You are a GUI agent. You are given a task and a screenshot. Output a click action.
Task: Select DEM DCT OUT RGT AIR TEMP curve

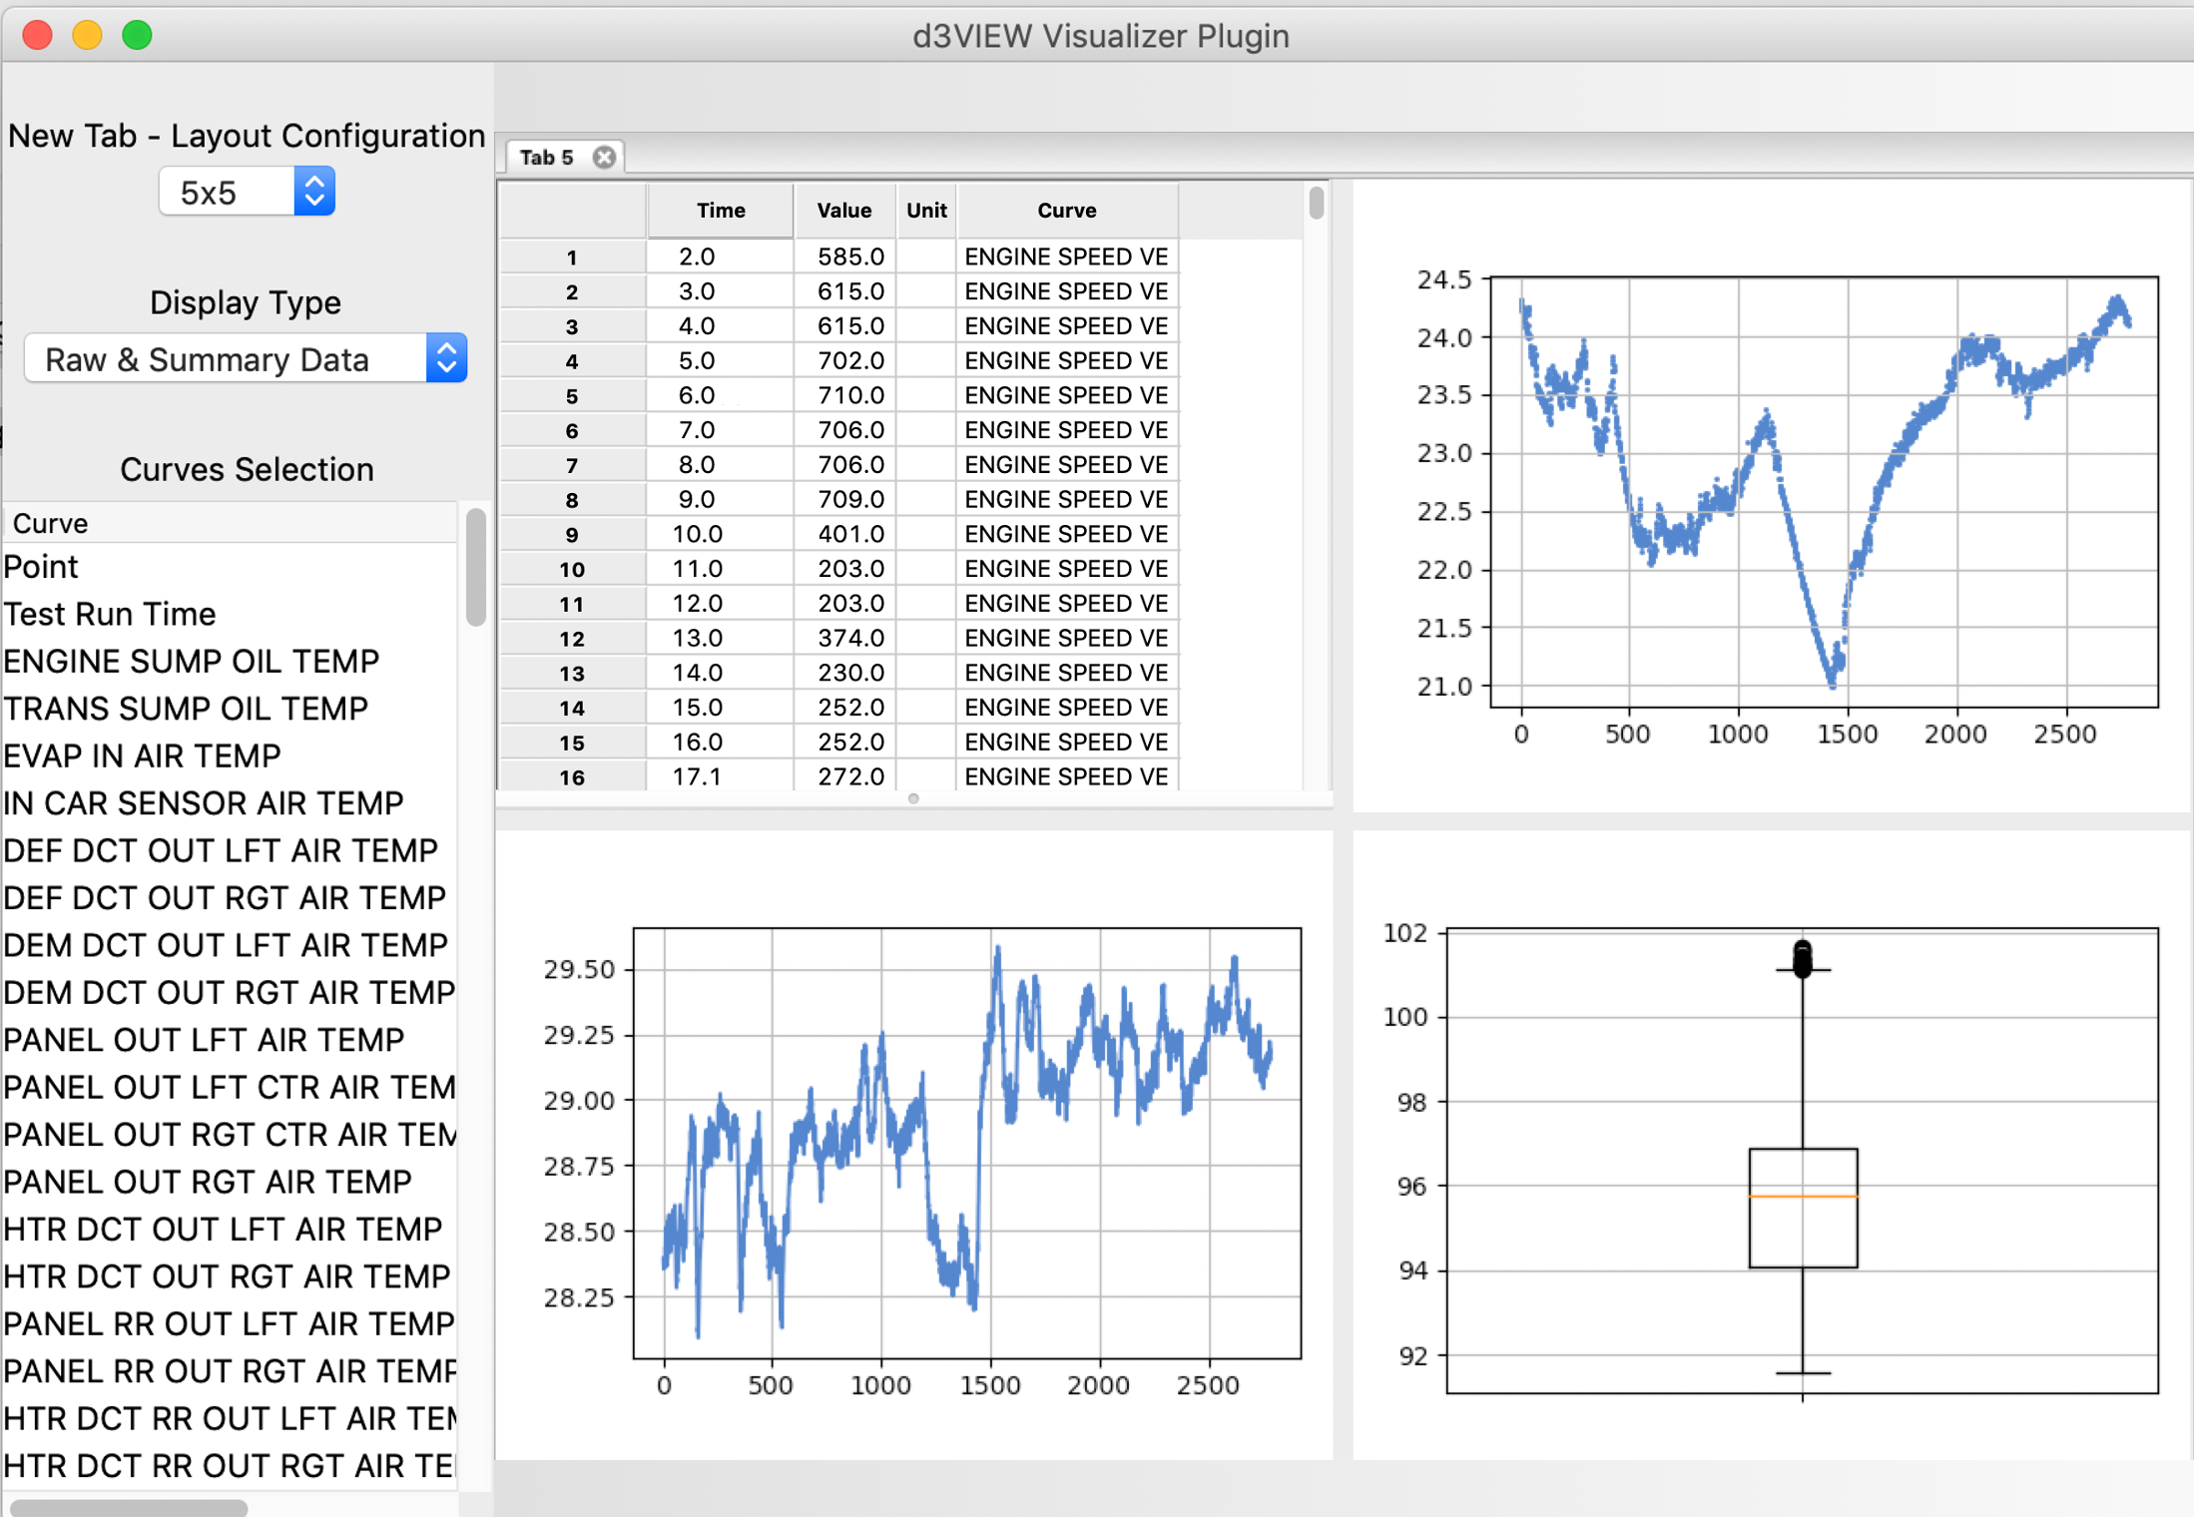pyautogui.click(x=230, y=992)
